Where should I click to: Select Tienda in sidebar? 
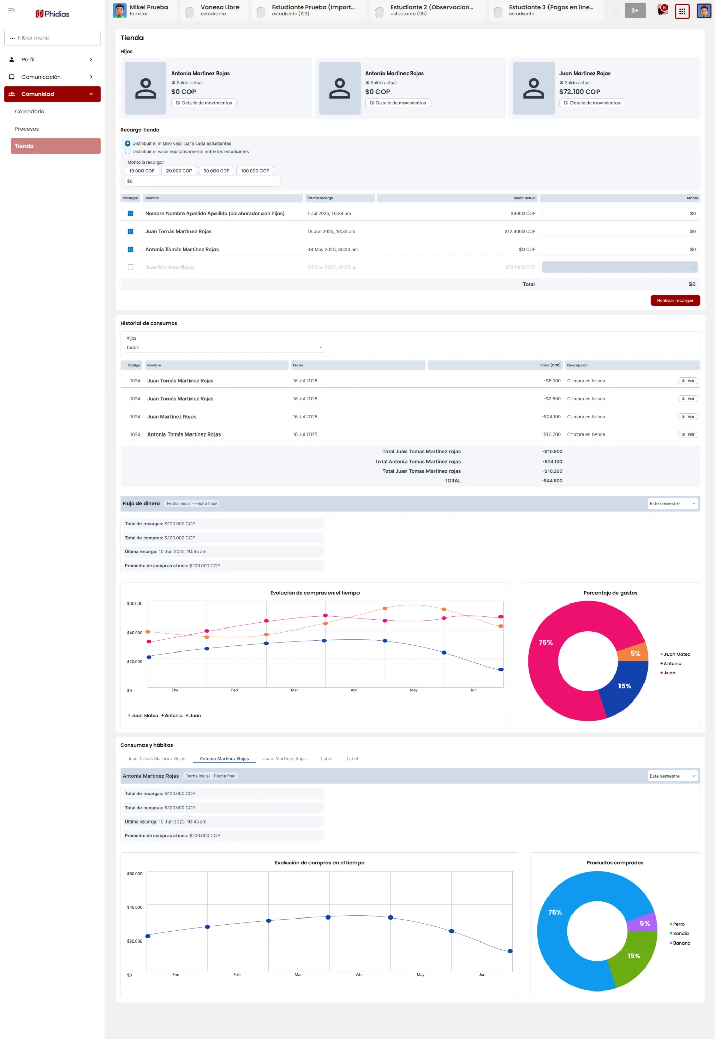tap(56, 146)
